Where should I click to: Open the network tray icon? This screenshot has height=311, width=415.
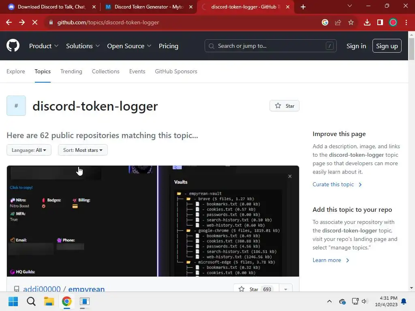tap(355, 301)
